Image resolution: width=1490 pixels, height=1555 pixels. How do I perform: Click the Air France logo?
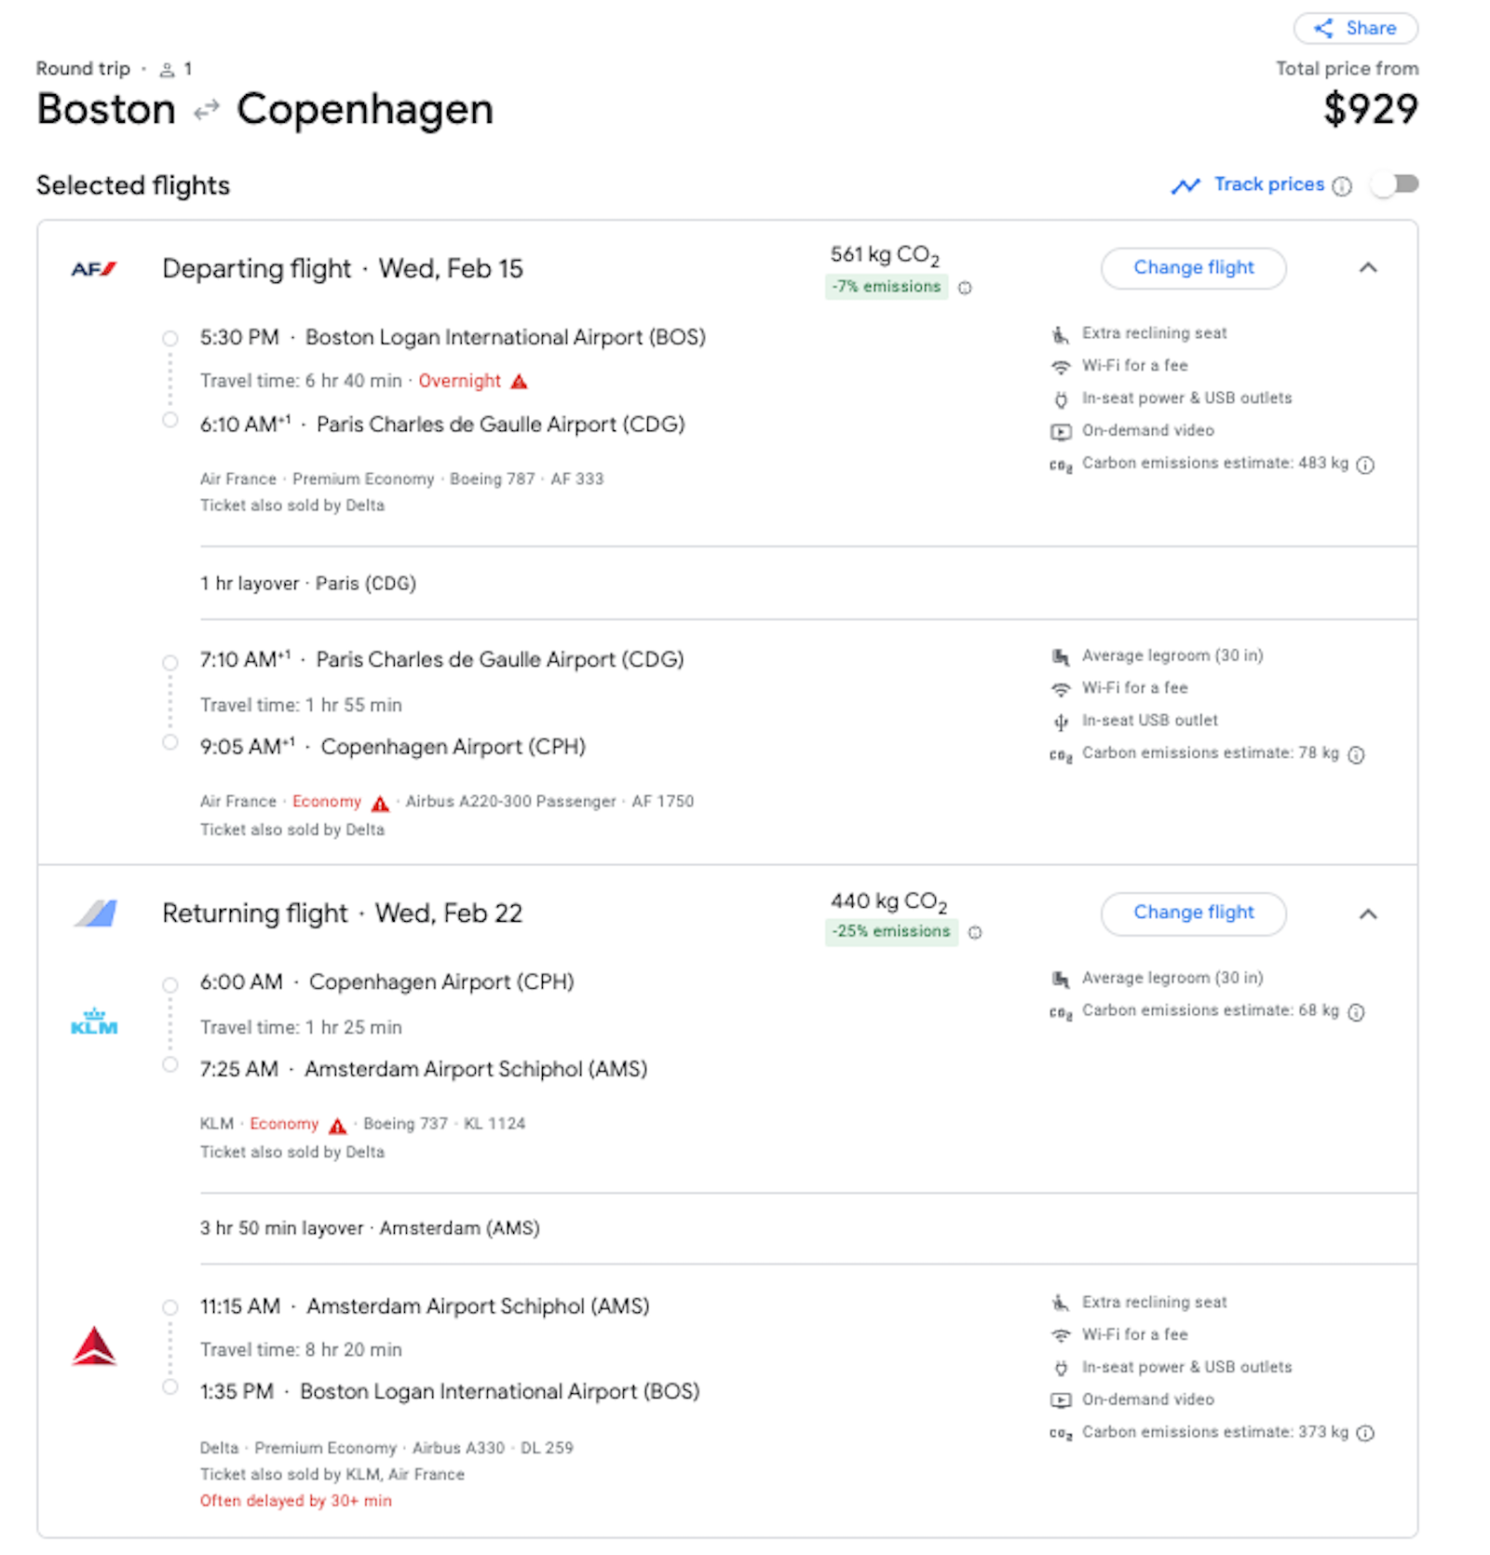[93, 268]
